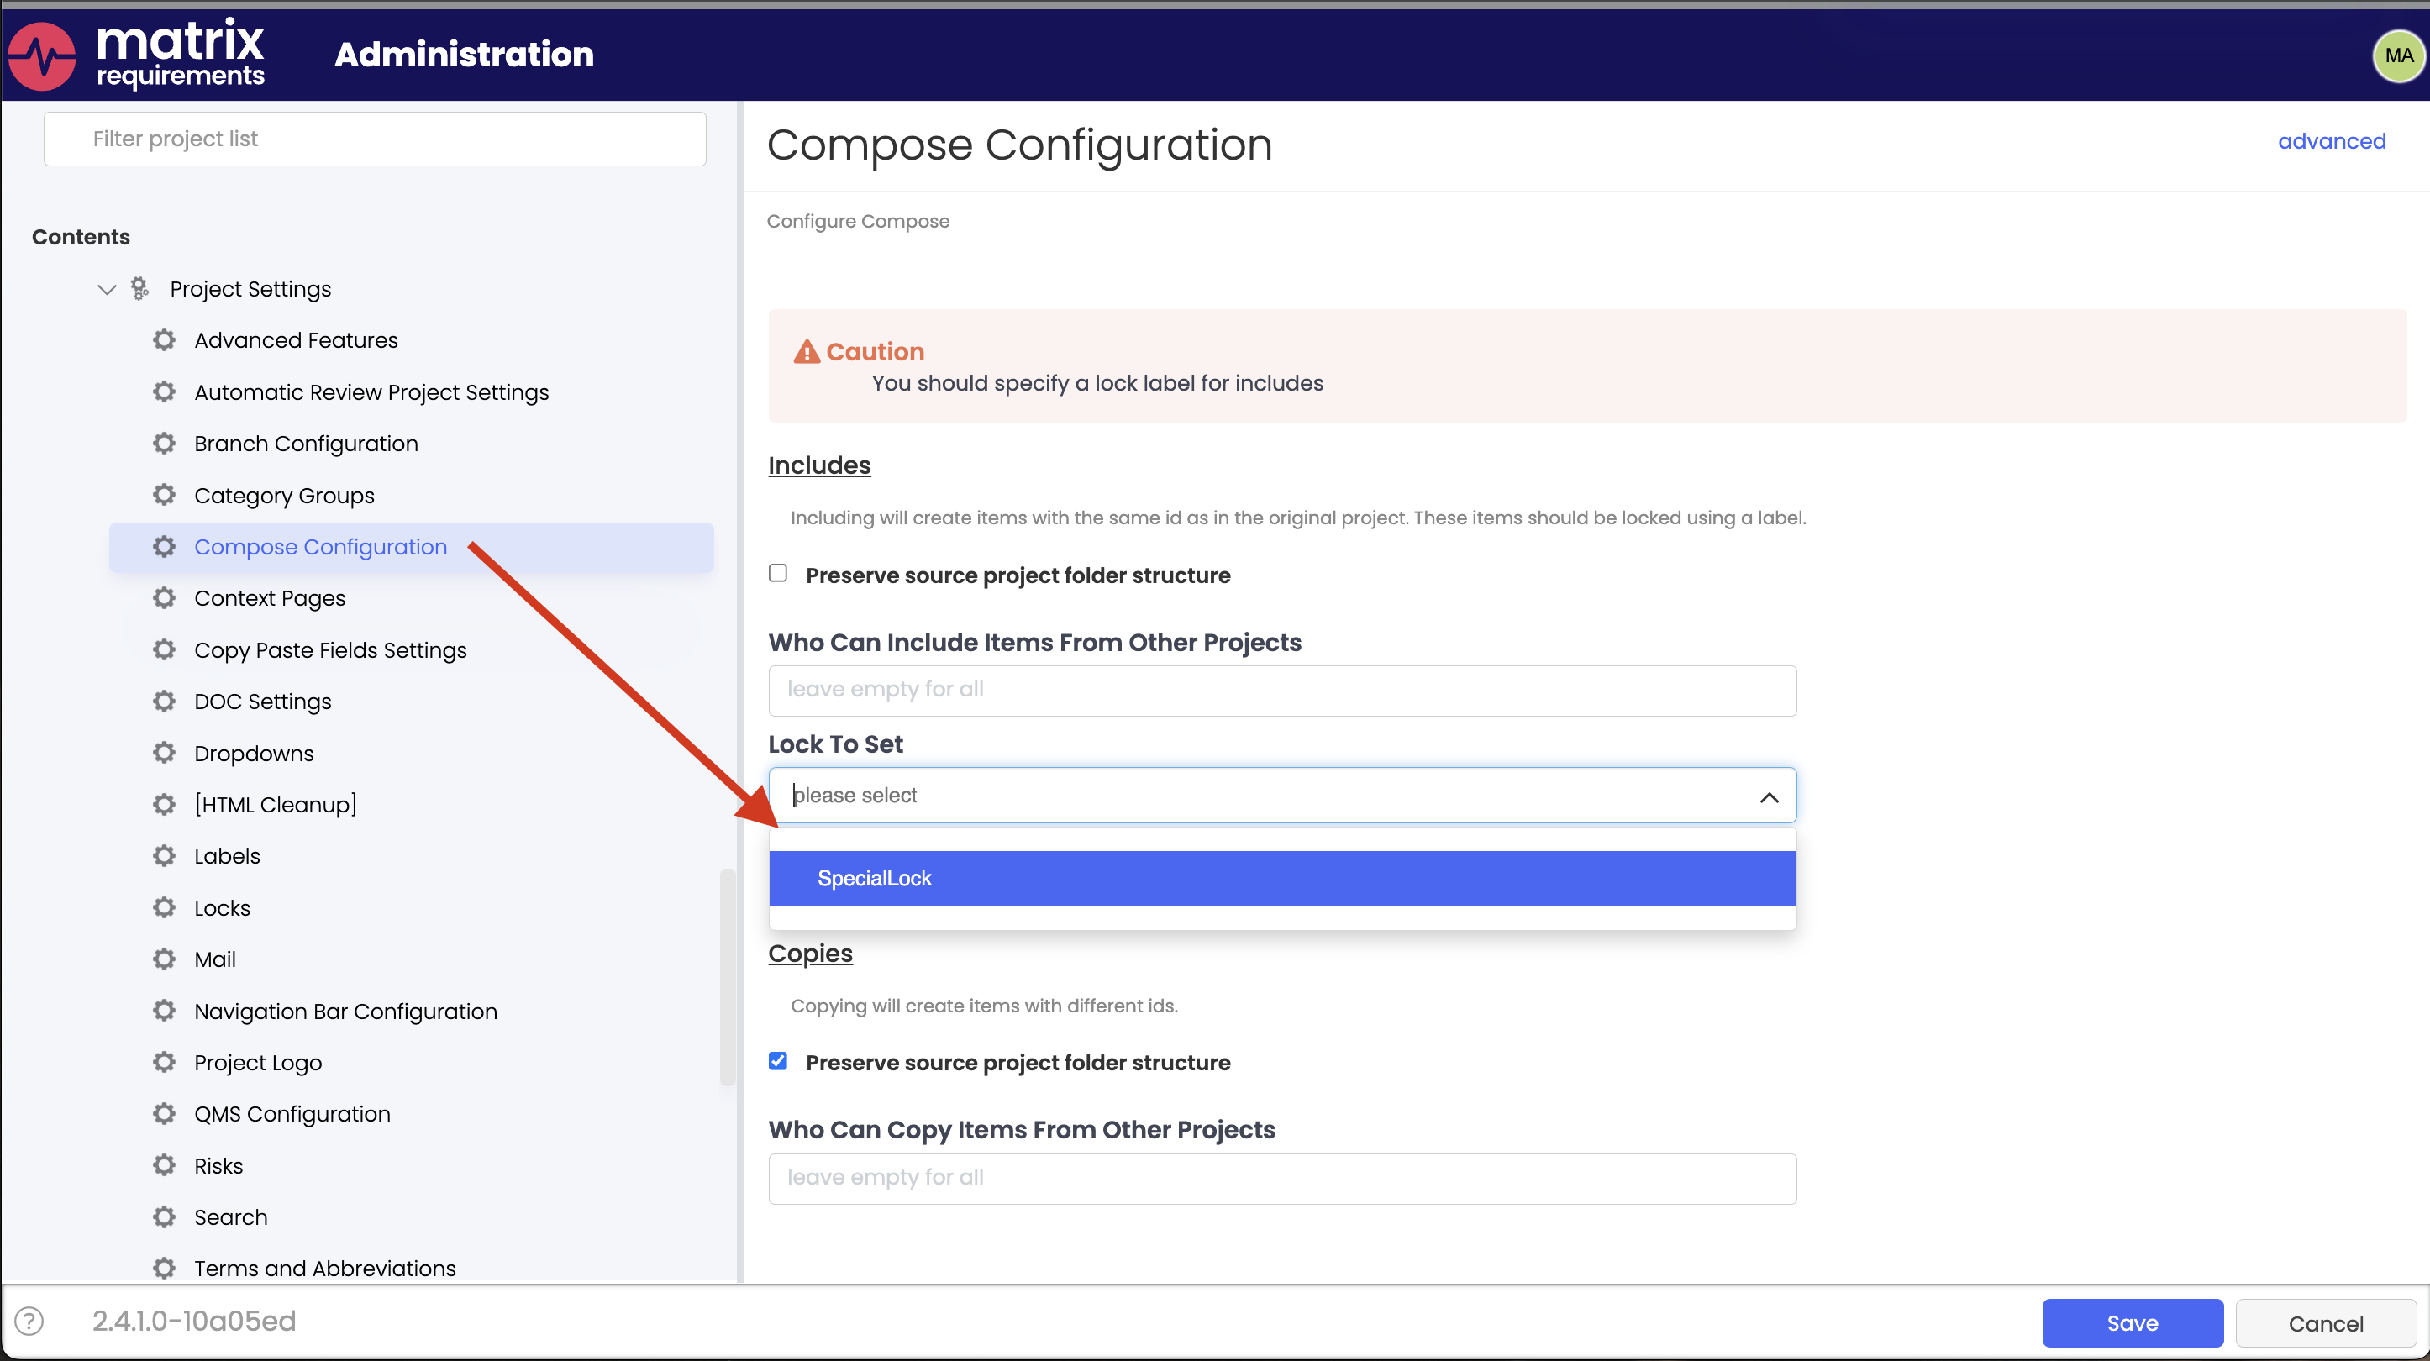Click gear icon beside HTML Cleanup
2430x1361 pixels.
pos(164,805)
